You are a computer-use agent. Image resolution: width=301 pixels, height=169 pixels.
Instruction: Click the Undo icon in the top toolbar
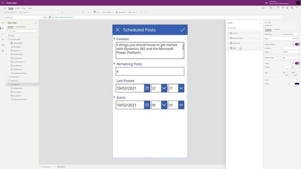(x=278, y=8)
